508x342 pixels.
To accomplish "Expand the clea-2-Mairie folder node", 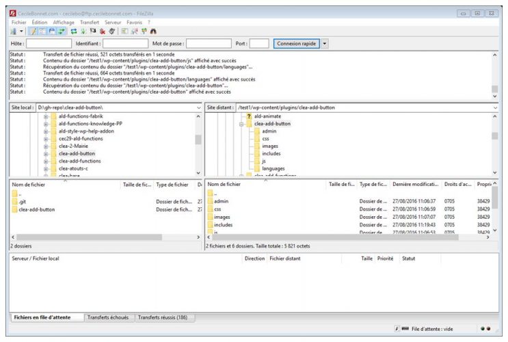I will [46, 146].
